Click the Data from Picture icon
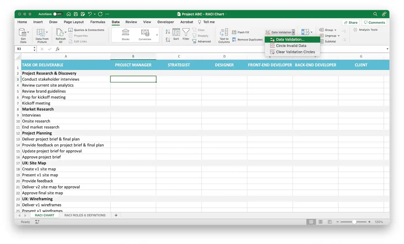The height and width of the screenshot is (244, 404). coord(41,32)
